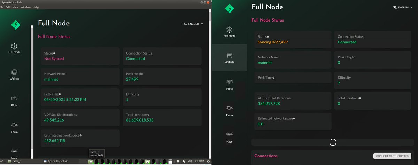Open volume icon in the taskbar
418x165 pixels.
(189, 162)
